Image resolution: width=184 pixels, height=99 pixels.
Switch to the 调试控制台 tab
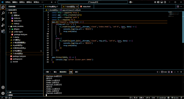point(63,72)
